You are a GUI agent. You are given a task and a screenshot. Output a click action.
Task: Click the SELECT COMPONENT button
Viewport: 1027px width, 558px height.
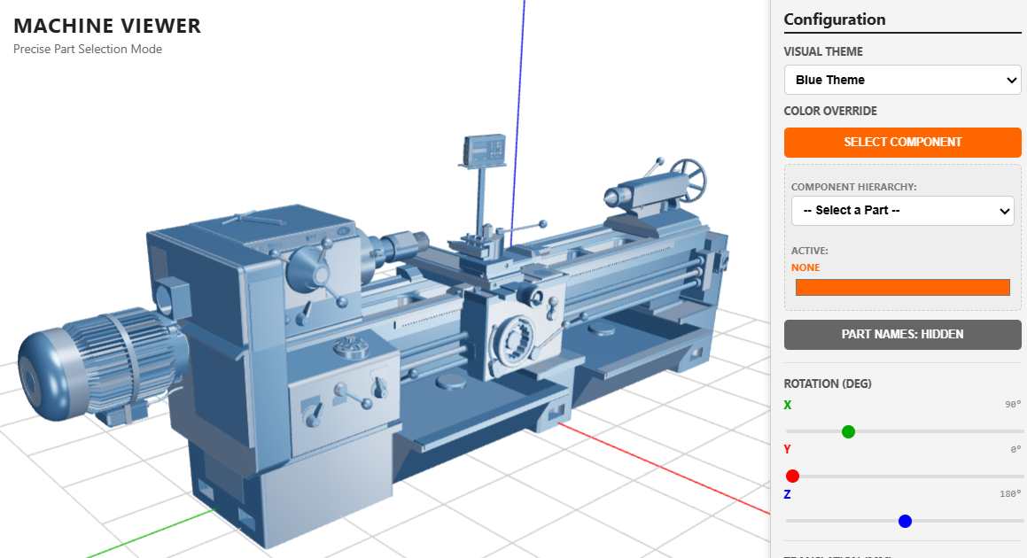click(x=902, y=142)
